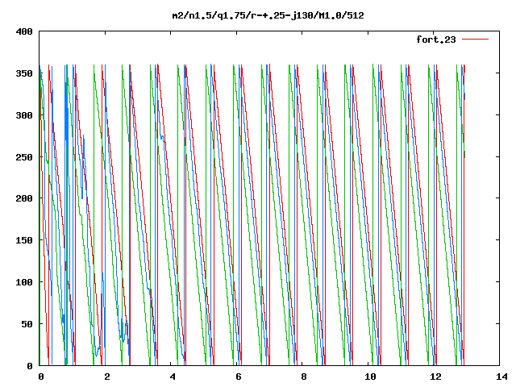Click the x-axis label 14
Viewport: 516px width, 387px height.
pos(501,377)
